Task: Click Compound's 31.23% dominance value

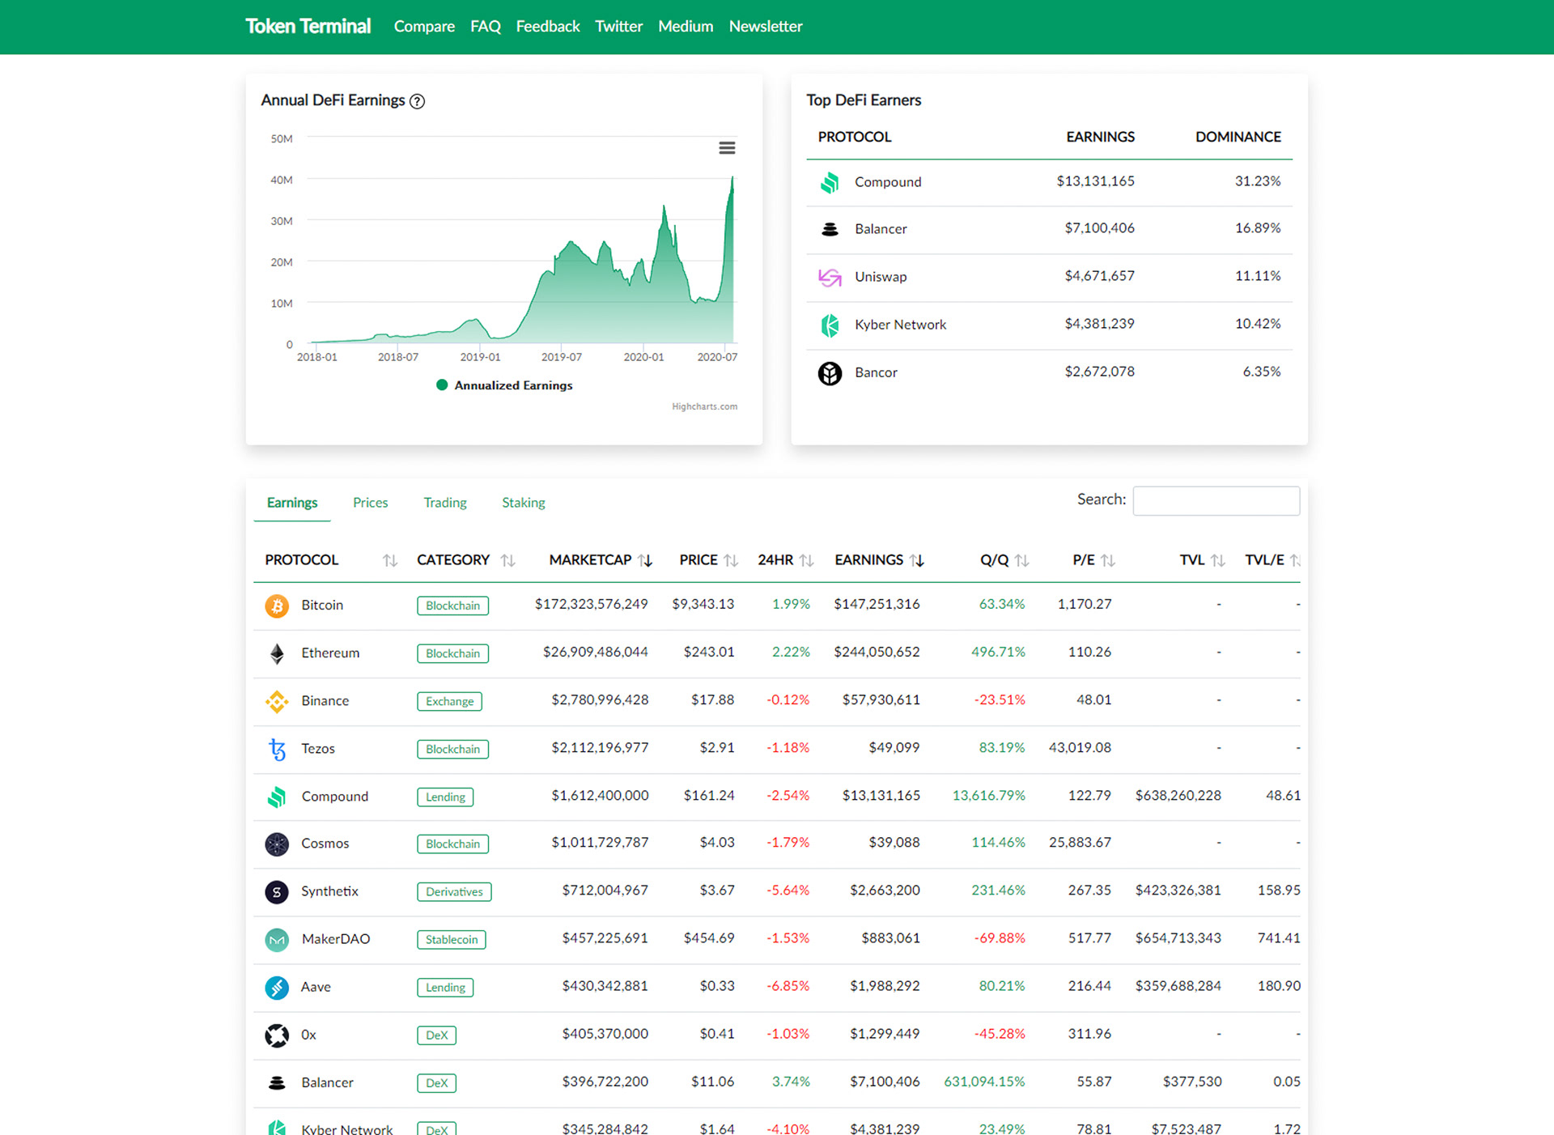Action: (x=1257, y=181)
